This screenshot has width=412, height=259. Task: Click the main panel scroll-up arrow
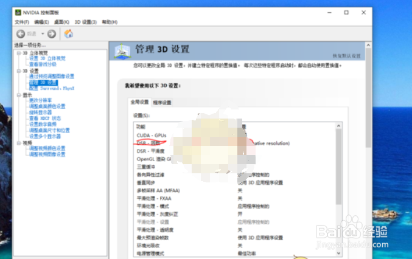(368, 45)
